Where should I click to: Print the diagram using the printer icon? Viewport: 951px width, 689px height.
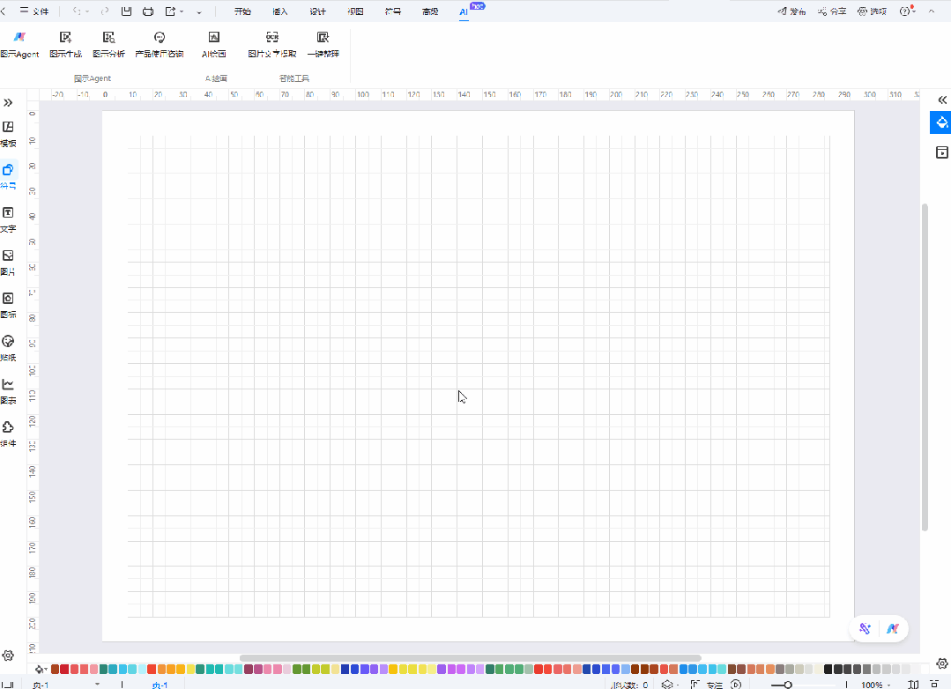tap(148, 11)
